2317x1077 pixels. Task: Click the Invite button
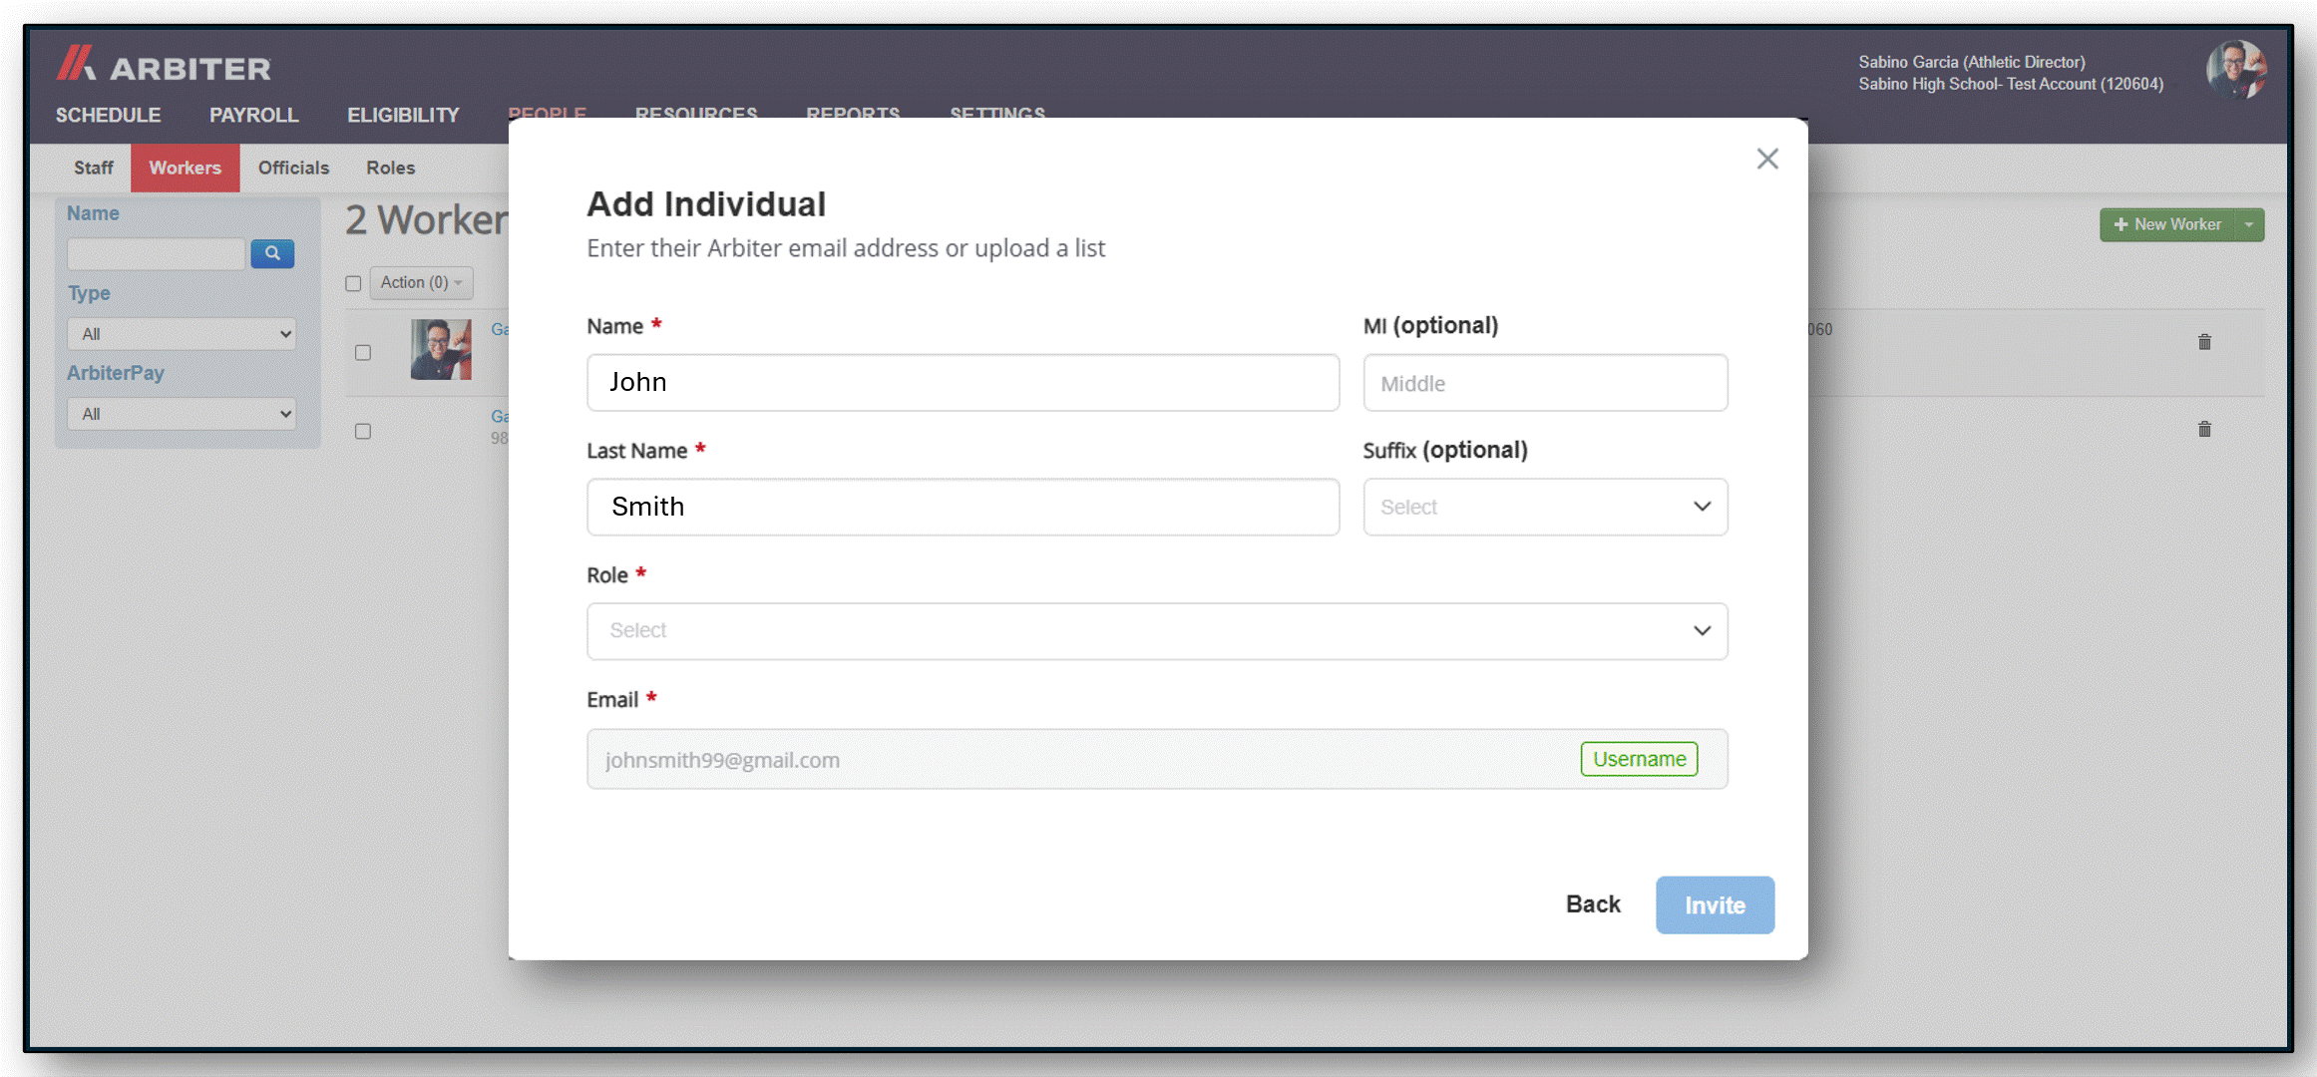1714,904
